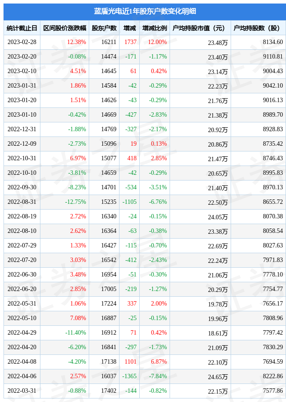Click the date cell 2023-02-20

22,57
